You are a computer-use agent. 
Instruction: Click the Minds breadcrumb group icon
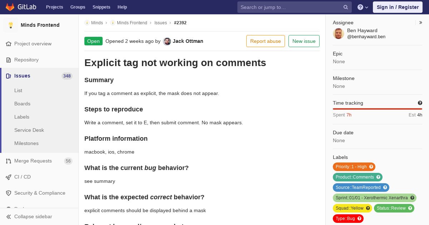(87, 23)
